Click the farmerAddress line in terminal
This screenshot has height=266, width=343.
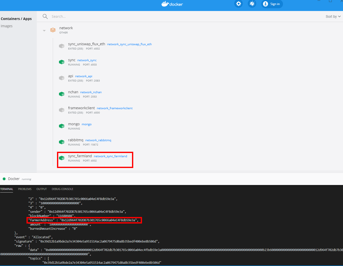coord(83,220)
